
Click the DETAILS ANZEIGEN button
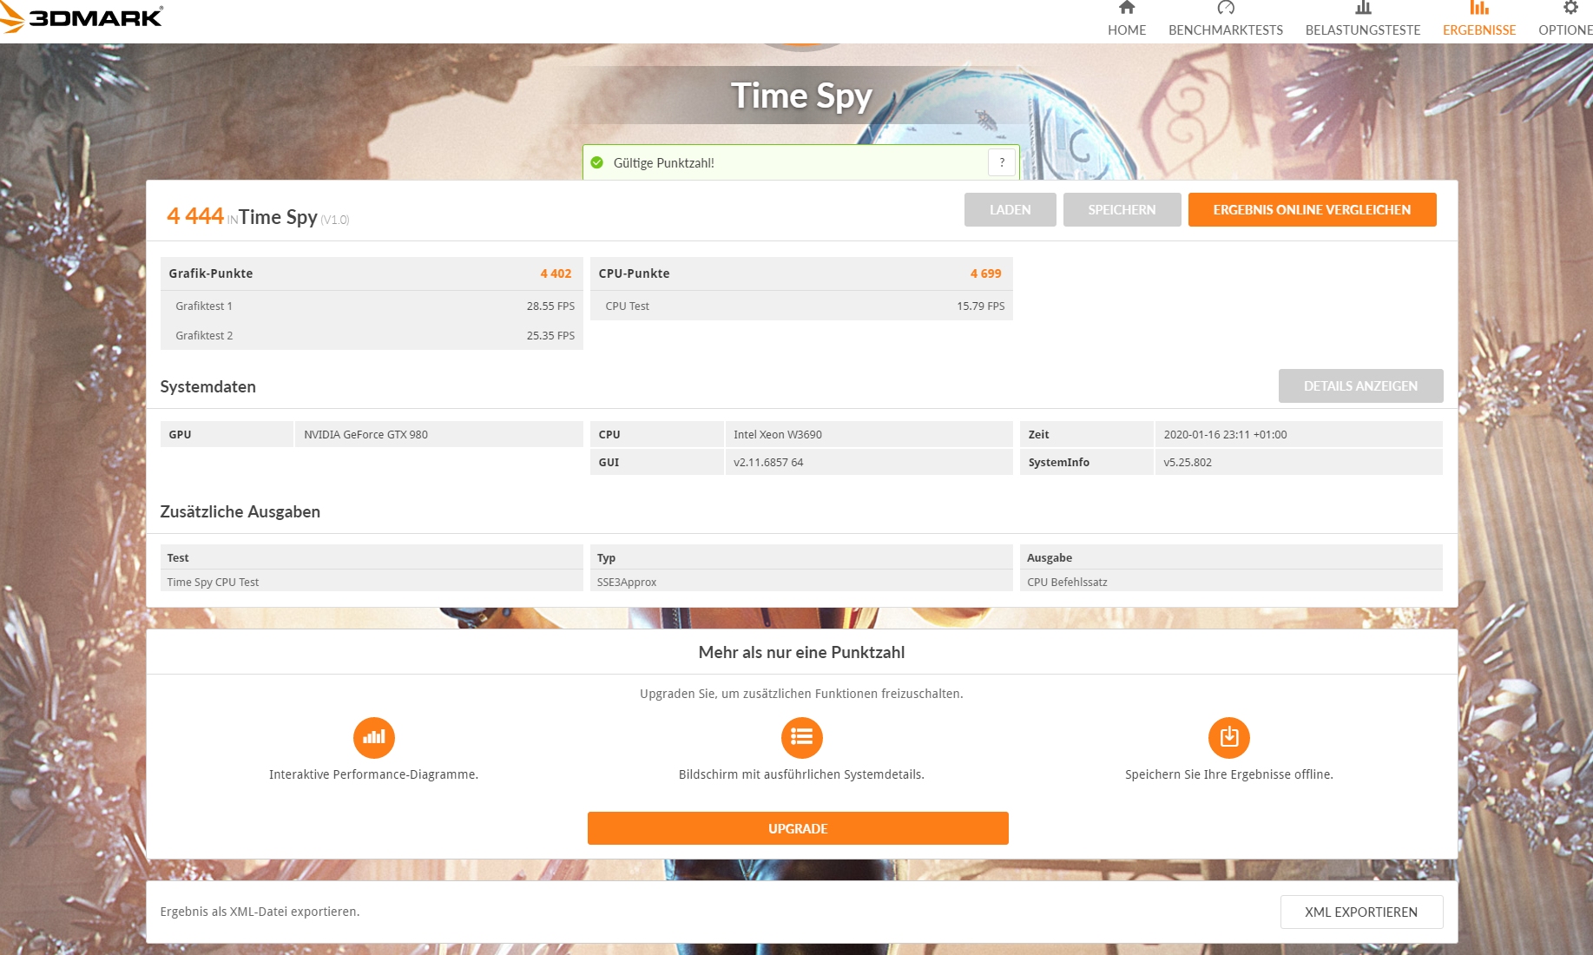pos(1360,386)
